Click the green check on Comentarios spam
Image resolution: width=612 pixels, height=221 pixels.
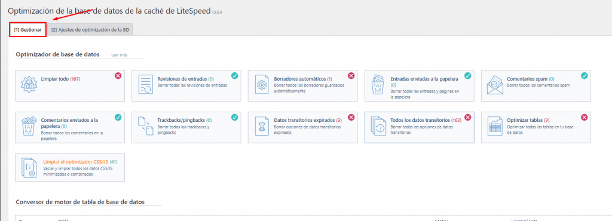[x=585, y=76]
